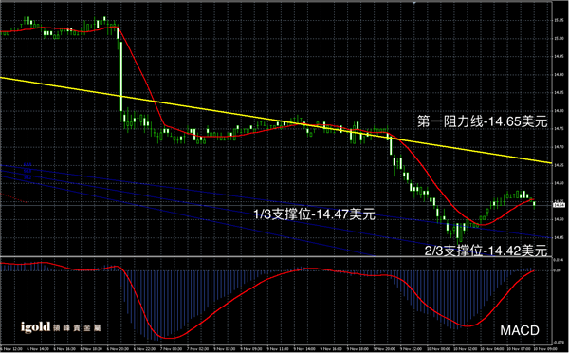Select the 1/3支撑位-14.47美元 annotation
Image resolution: width=569 pixels, height=353 pixels.
[314, 214]
